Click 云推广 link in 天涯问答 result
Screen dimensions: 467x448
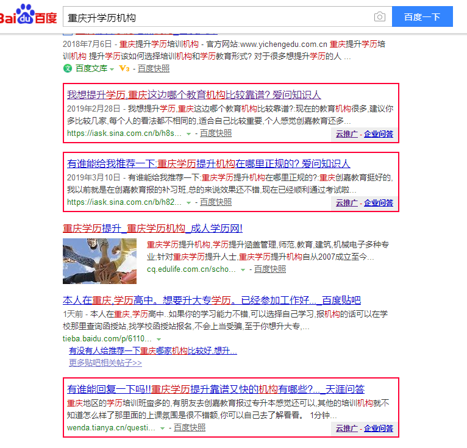click(347, 428)
